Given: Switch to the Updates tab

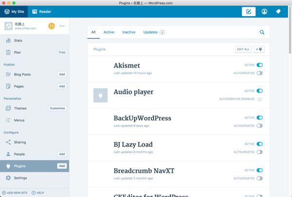Looking at the screenshot, I should 154,32.
